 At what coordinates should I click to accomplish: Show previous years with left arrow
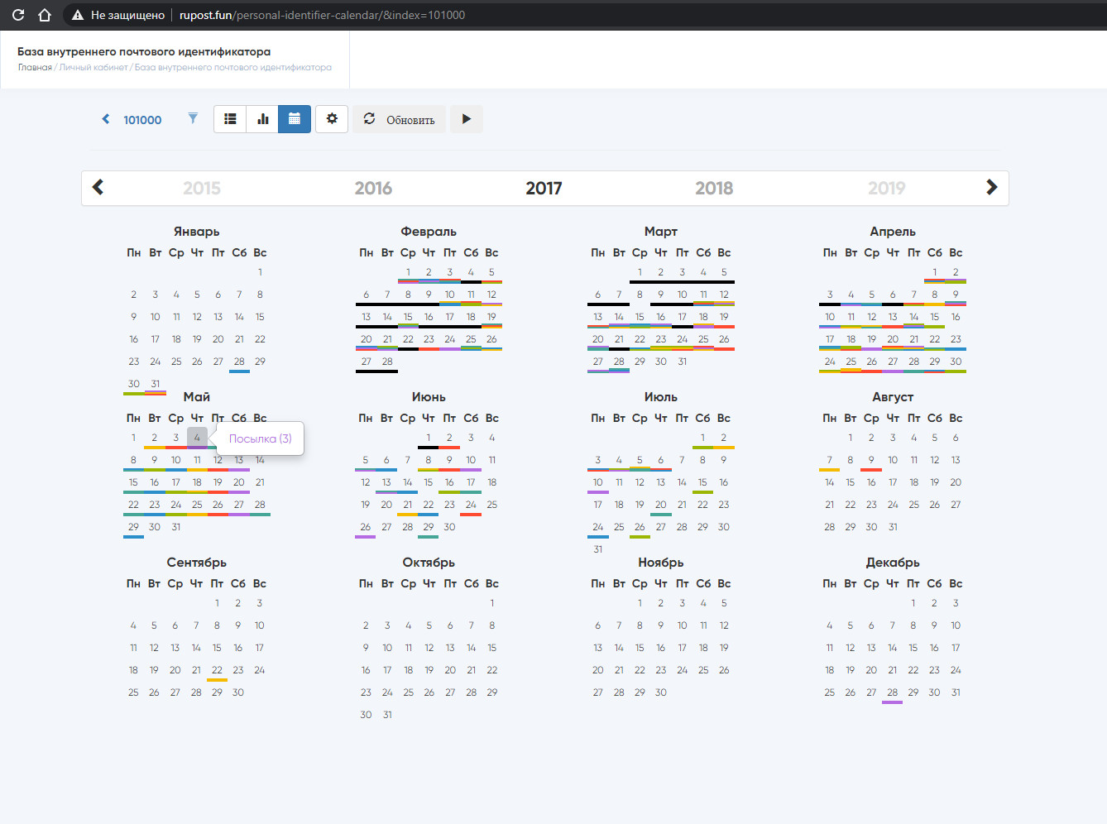coord(98,187)
